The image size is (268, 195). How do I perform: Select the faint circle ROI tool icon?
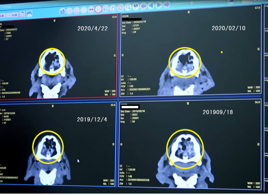pyautogui.click(x=84, y=10)
